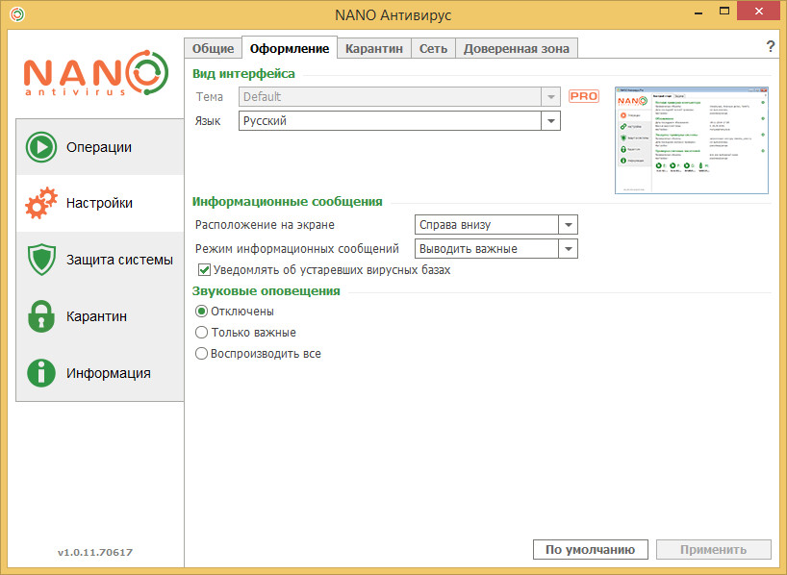This screenshot has width=787, height=575.
Task: Open the Доверенная зона tab
Action: coord(517,49)
